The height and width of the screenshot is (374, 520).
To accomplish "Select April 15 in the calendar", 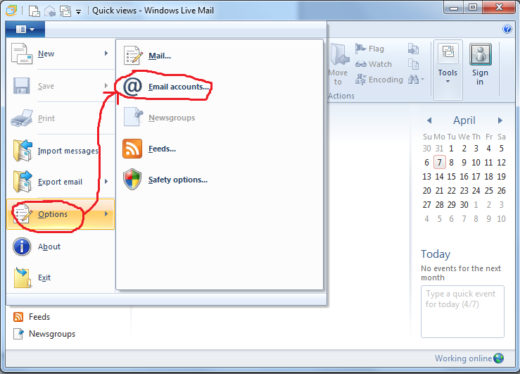I will pyautogui.click(x=451, y=177).
